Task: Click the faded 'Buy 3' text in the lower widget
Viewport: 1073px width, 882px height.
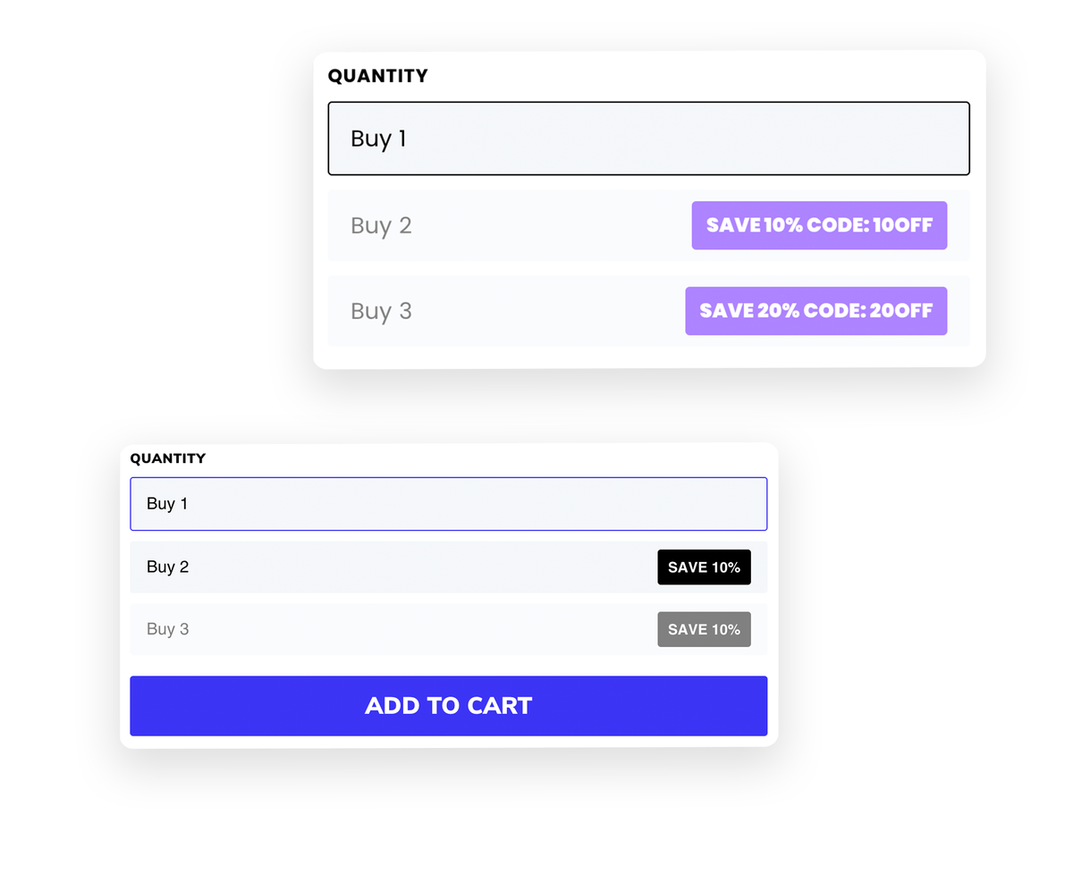Action: tap(167, 629)
